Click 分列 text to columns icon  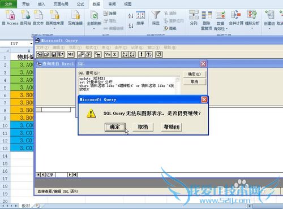pyautogui.click(x=194, y=18)
